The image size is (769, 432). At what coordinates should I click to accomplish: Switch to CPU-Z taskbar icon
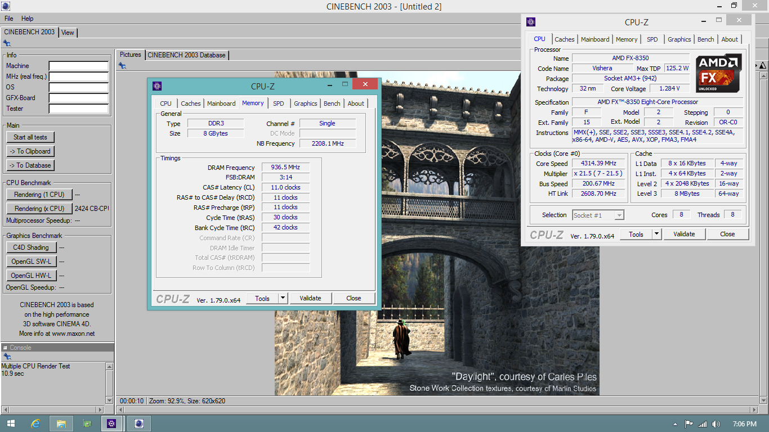112,424
